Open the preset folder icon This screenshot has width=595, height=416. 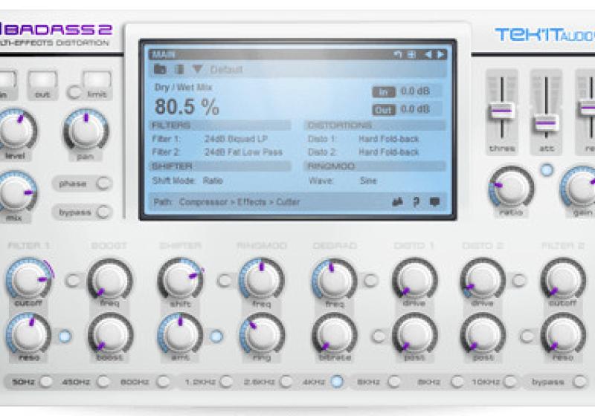(x=160, y=69)
